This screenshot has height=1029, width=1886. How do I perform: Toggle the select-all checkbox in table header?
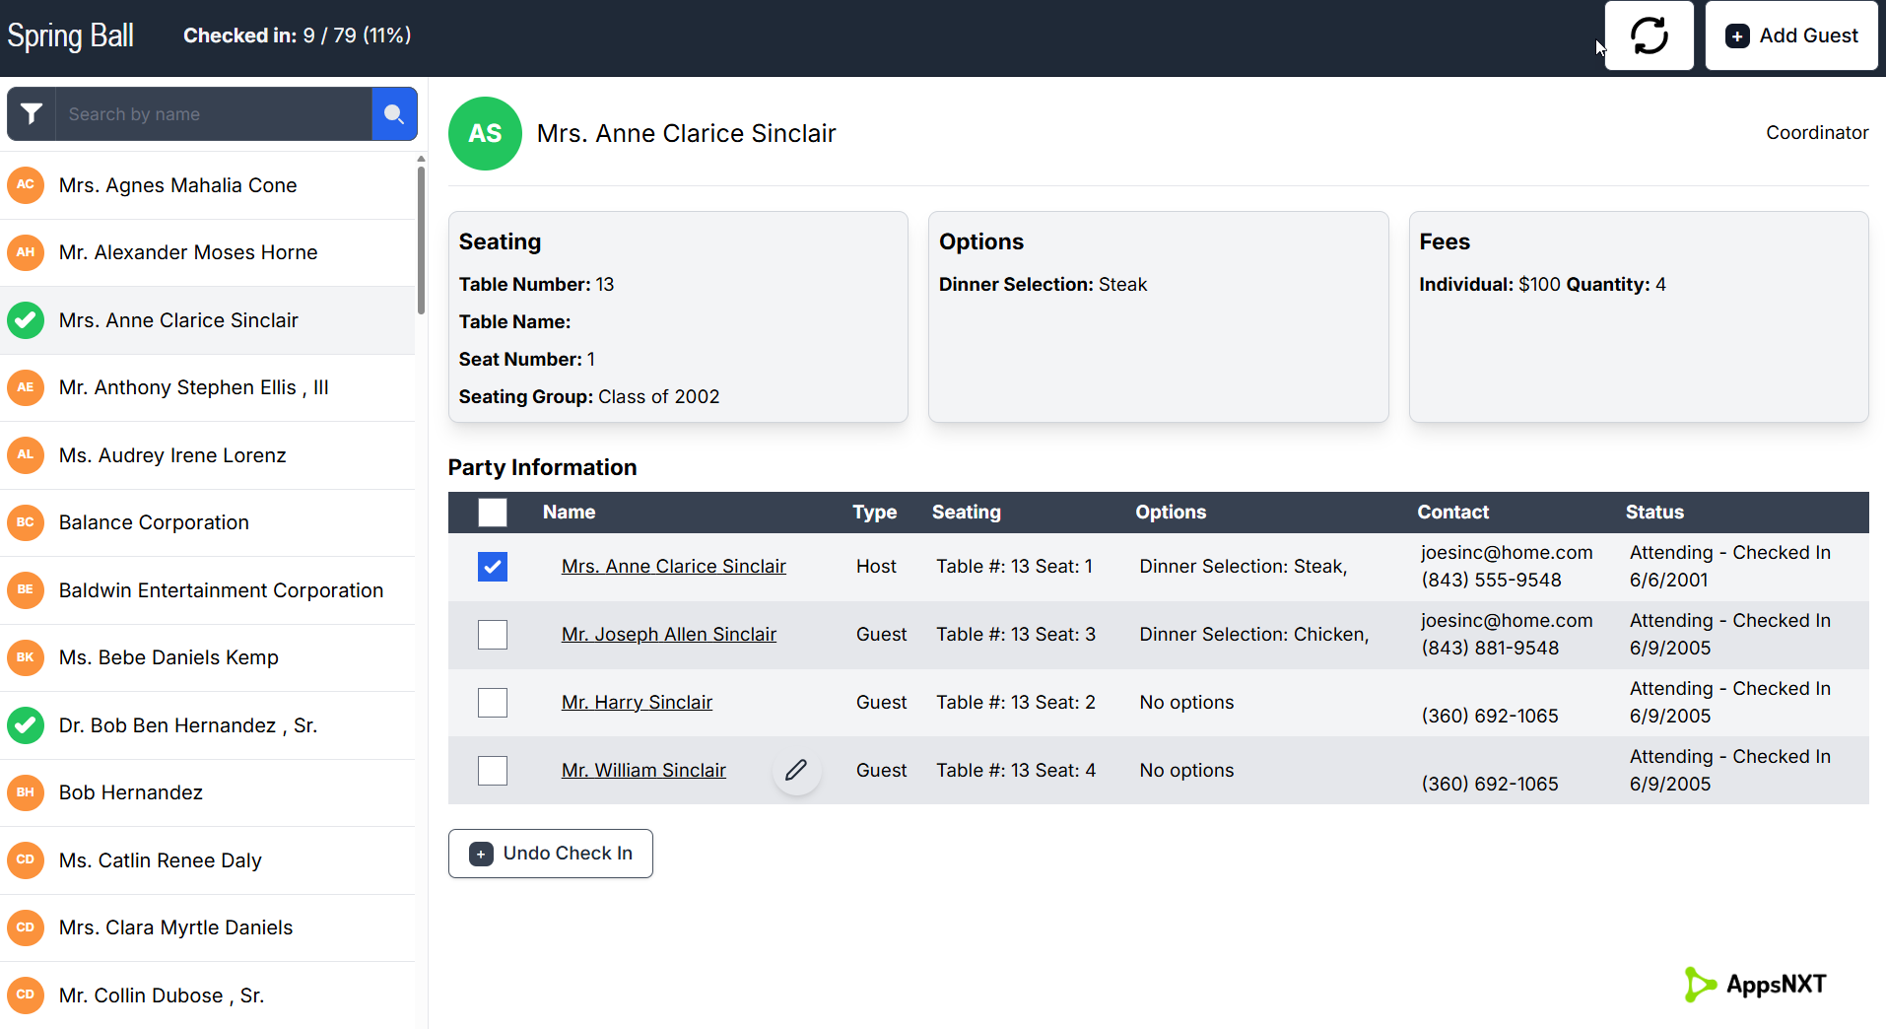tap(493, 513)
